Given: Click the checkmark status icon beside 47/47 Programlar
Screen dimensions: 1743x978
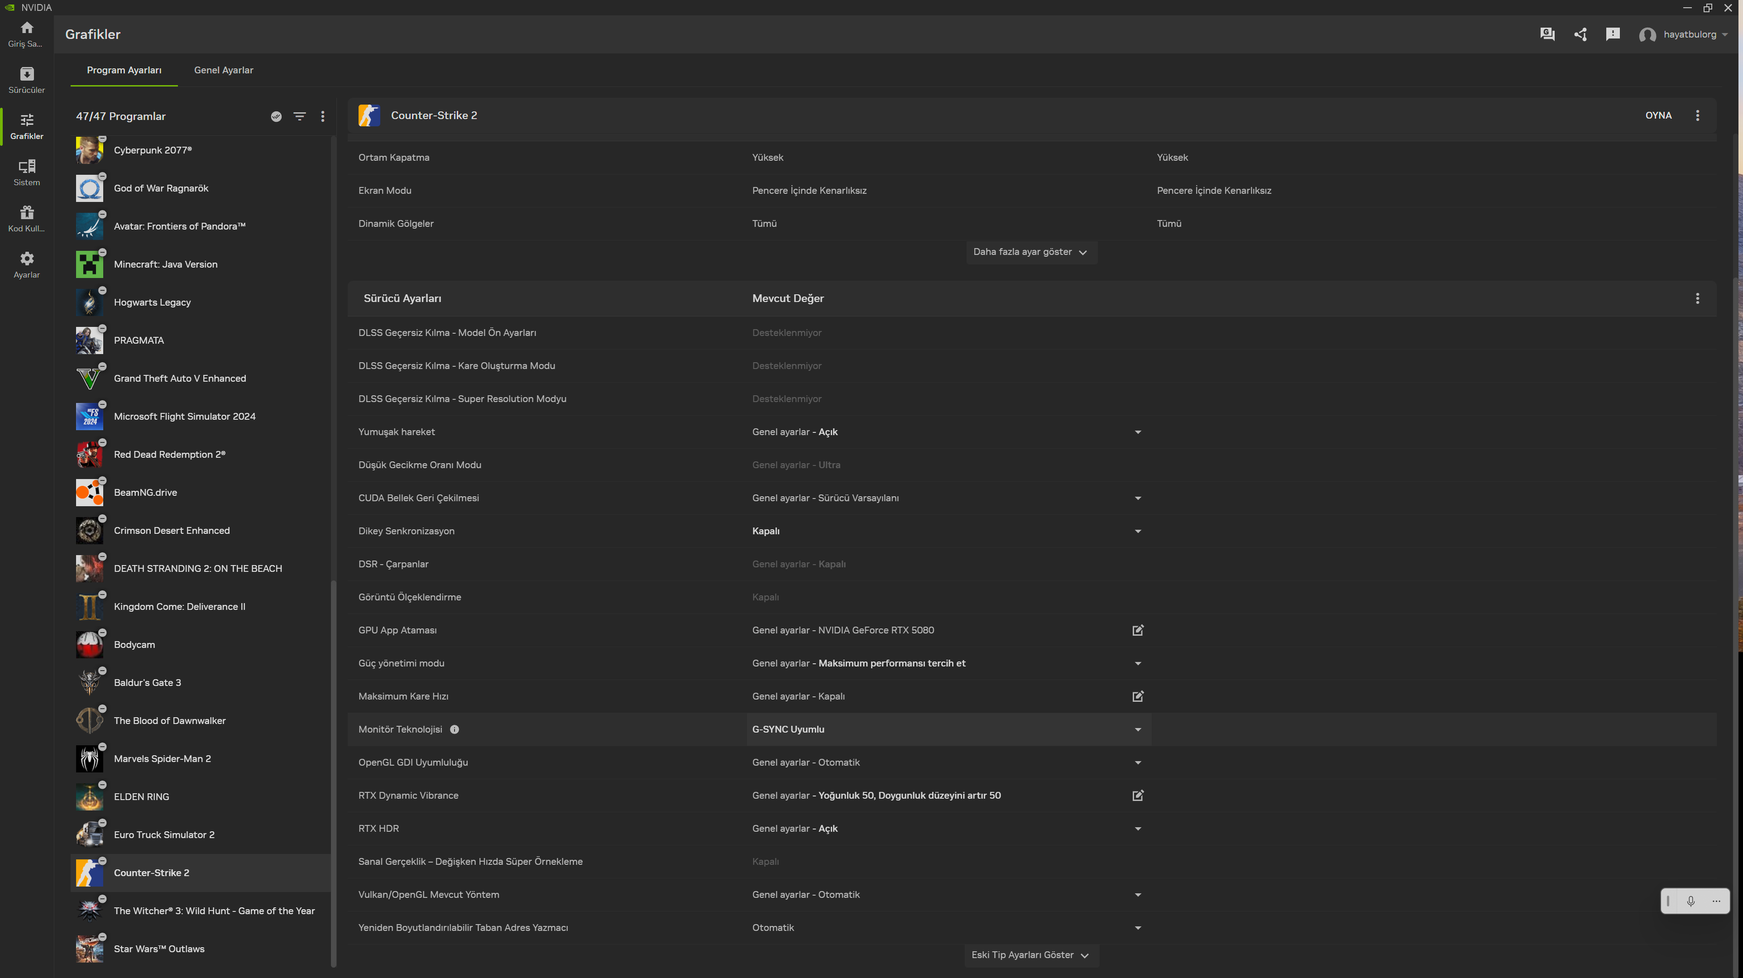Looking at the screenshot, I should tap(276, 116).
